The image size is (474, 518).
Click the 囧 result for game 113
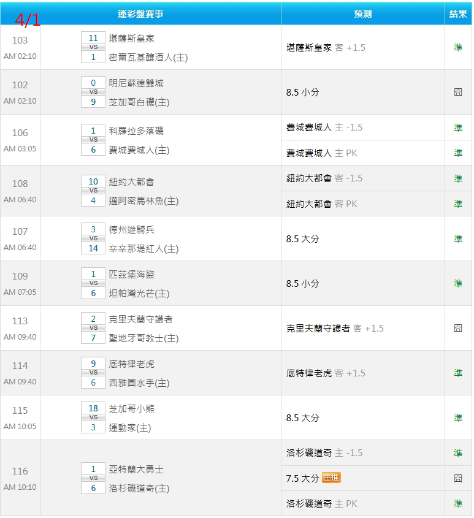[x=458, y=328]
